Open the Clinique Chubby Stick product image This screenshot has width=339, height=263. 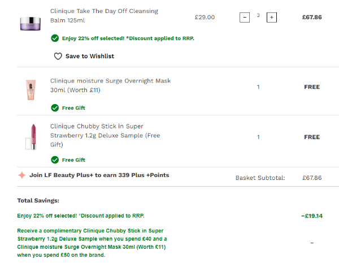29,136
